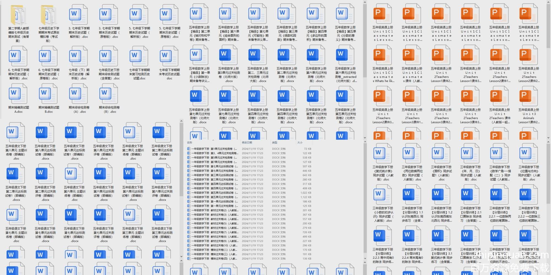Image resolution: width=551 pixels, height=275 pixels.
Task: Click the 类型 column header
Action: [275, 143]
